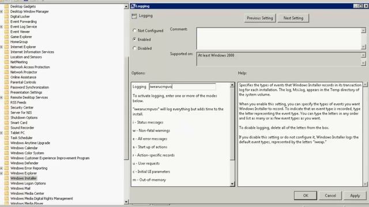This screenshot has width=369, height=207.
Task: Click the Shutdown Options folder icon
Action: point(6,117)
